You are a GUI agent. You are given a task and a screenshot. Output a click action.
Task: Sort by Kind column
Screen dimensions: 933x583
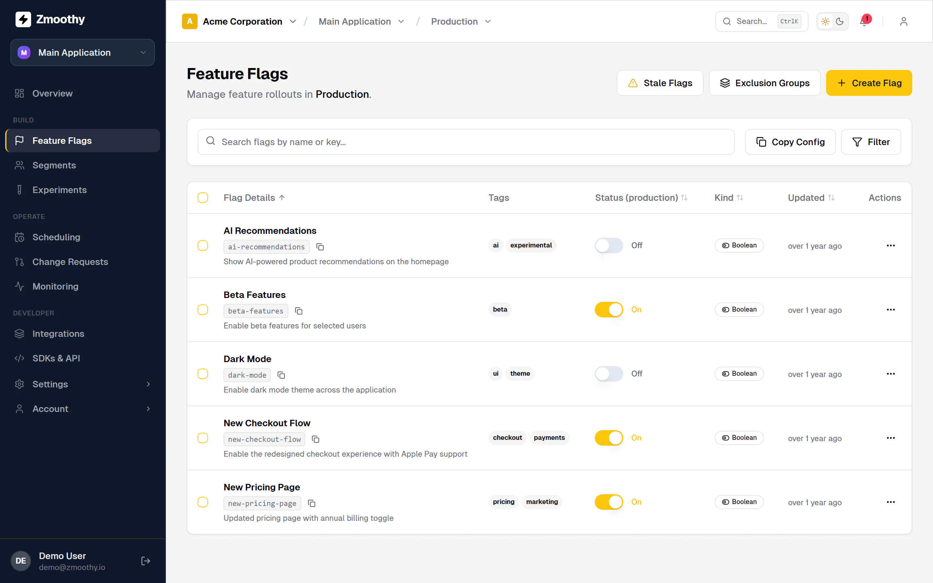(729, 198)
